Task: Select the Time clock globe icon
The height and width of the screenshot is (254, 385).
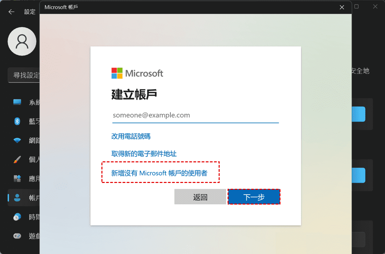Action: pos(17,217)
